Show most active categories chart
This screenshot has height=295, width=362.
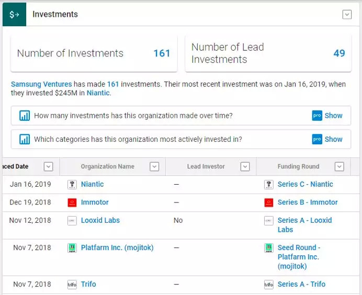(327, 139)
